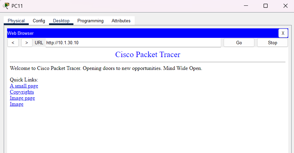Close the PC11 window
294x153 pixels.
[x=286, y=6]
